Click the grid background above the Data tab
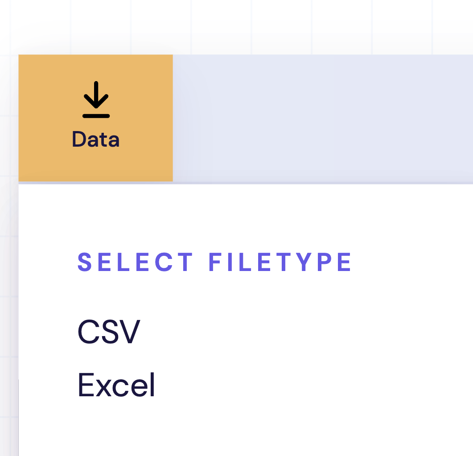The image size is (473, 456). click(x=96, y=27)
